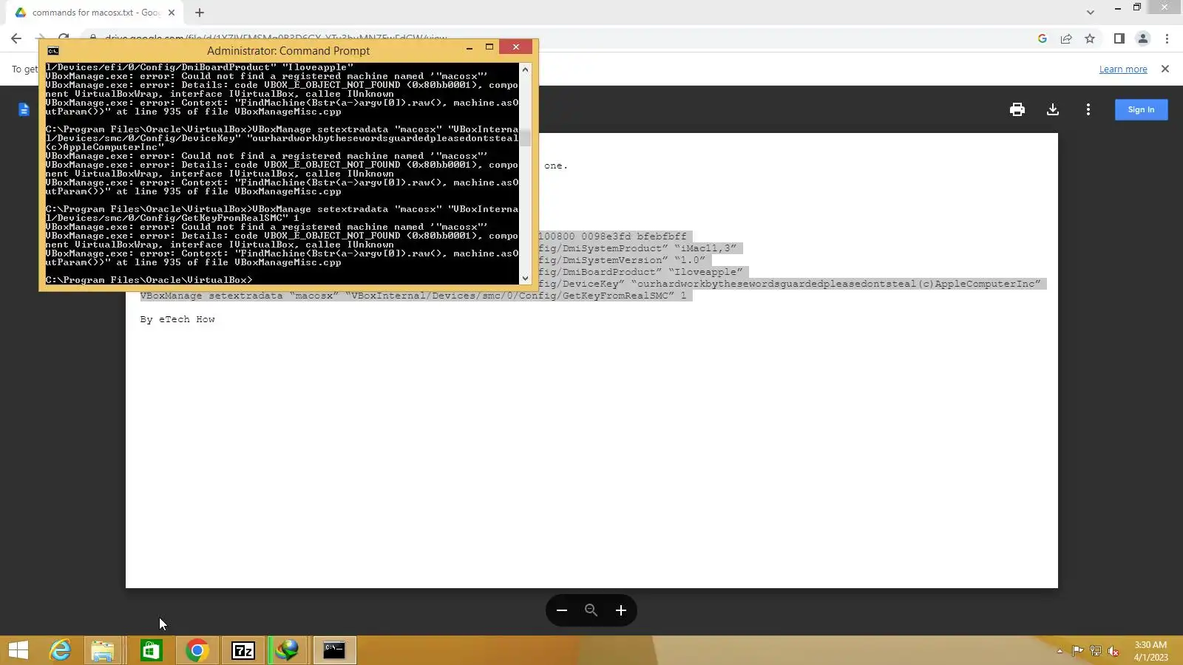Print the document from Drive viewer

[1017, 109]
